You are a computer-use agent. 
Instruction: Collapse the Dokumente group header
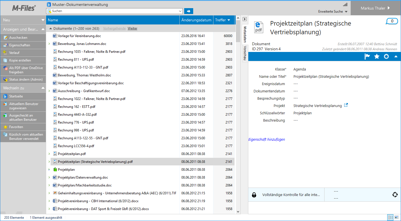pyautogui.click(x=51, y=28)
